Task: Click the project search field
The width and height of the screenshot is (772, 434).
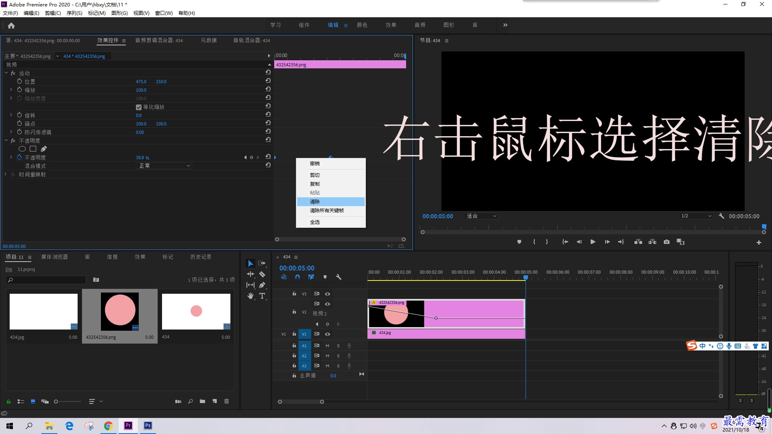Action: pyautogui.click(x=46, y=280)
